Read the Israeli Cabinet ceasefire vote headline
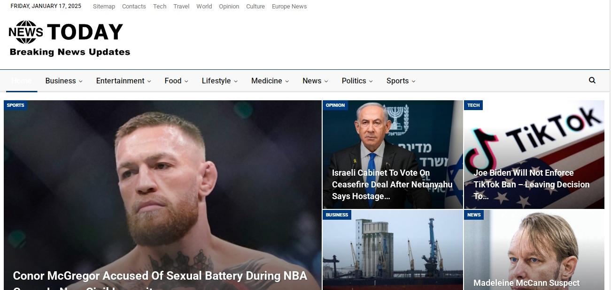 click(392, 185)
